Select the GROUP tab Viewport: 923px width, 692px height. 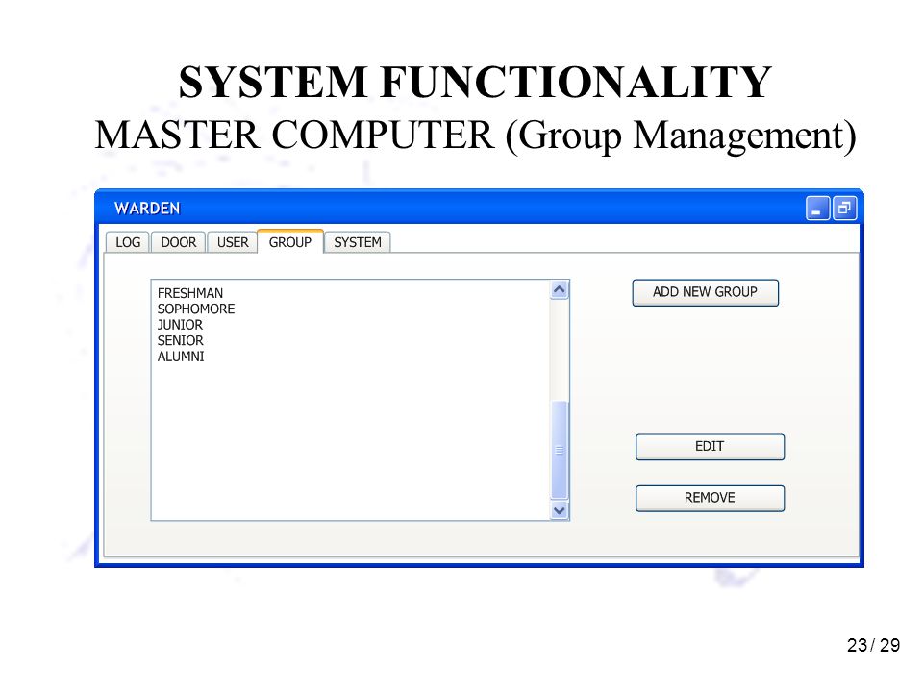coord(290,241)
